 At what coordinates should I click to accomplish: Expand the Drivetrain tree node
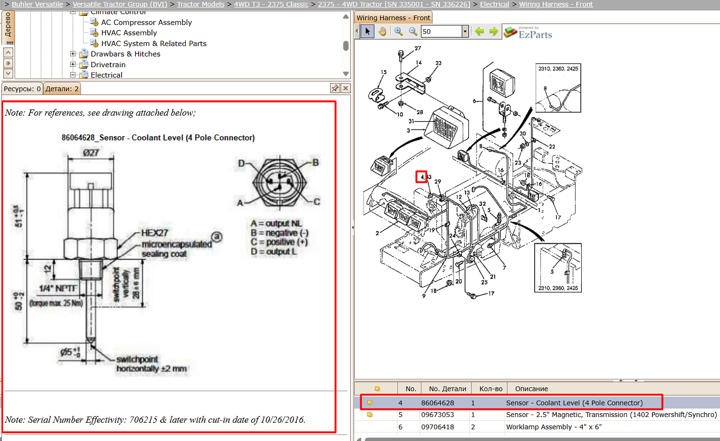tap(73, 64)
